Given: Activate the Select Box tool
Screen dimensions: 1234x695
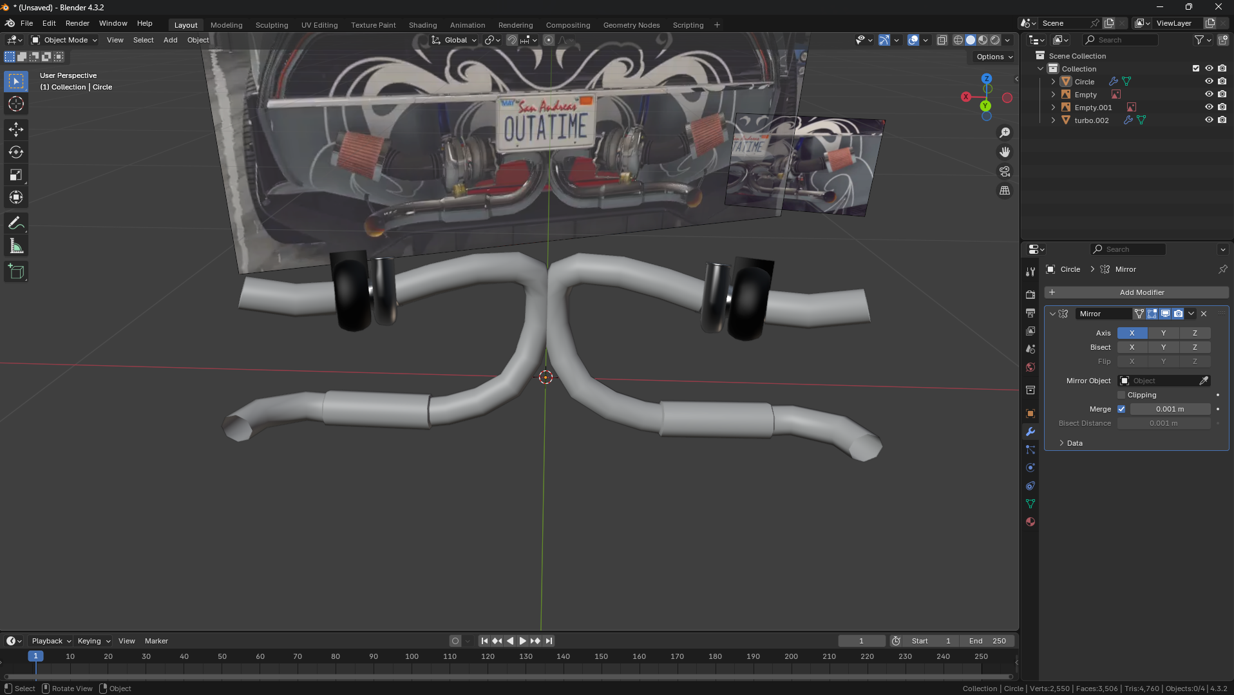Looking at the screenshot, I should click(x=16, y=81).
